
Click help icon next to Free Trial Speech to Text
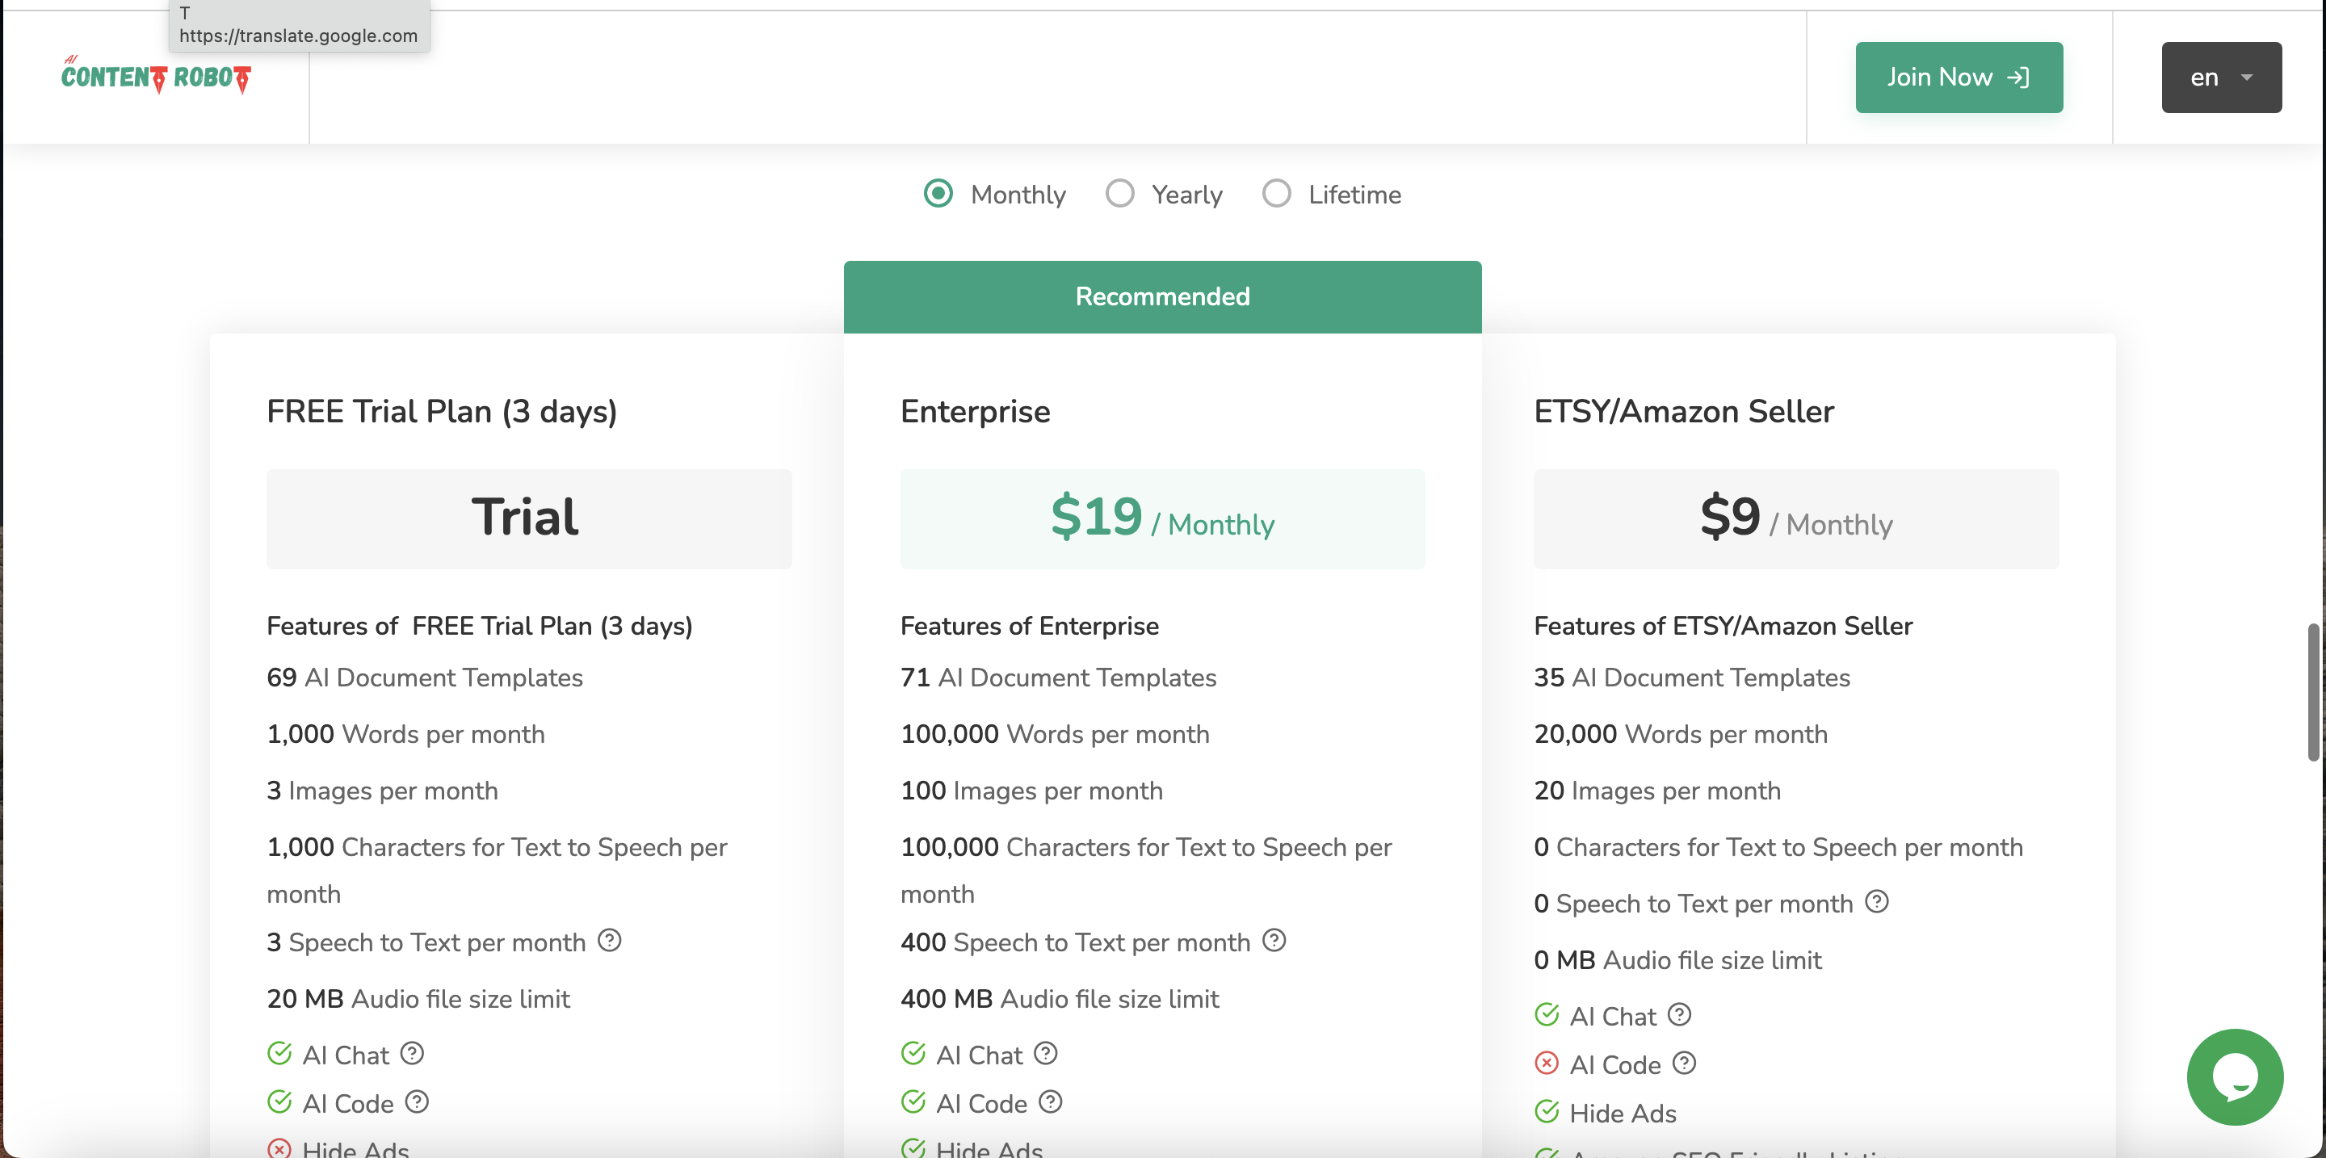point(610,941)
